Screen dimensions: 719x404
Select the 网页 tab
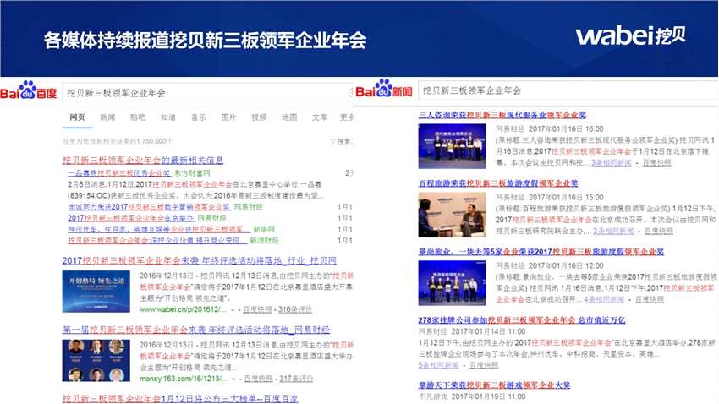pos(77,117)
